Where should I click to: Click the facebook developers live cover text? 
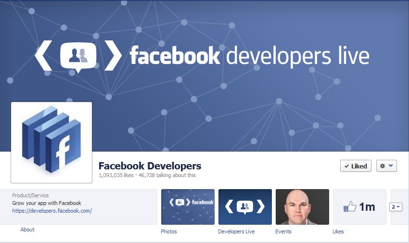point(249,56)
